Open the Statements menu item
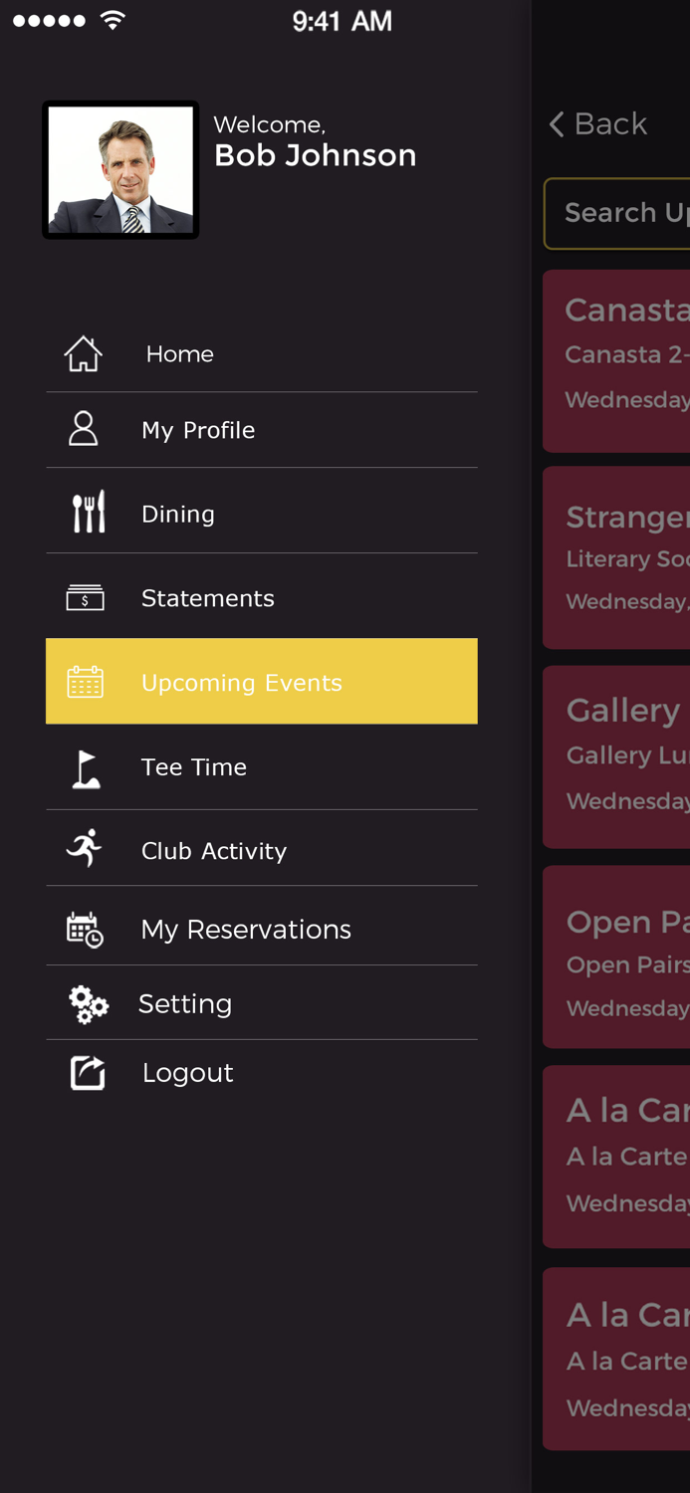690x1493 pixels. tap(207, 598)
